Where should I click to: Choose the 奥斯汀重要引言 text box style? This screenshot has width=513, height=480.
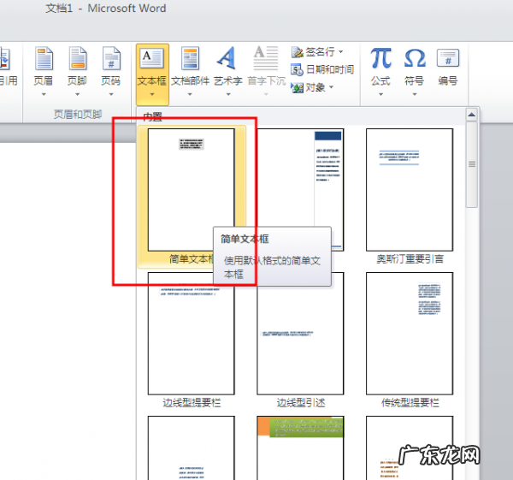(410, 190)
